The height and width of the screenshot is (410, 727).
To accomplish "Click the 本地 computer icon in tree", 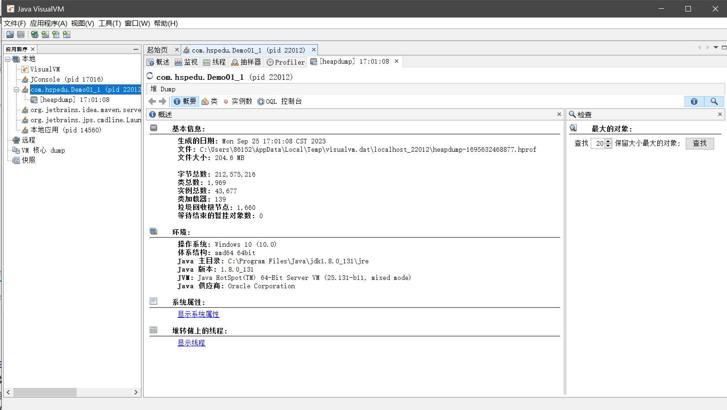I will click(16, 59).
